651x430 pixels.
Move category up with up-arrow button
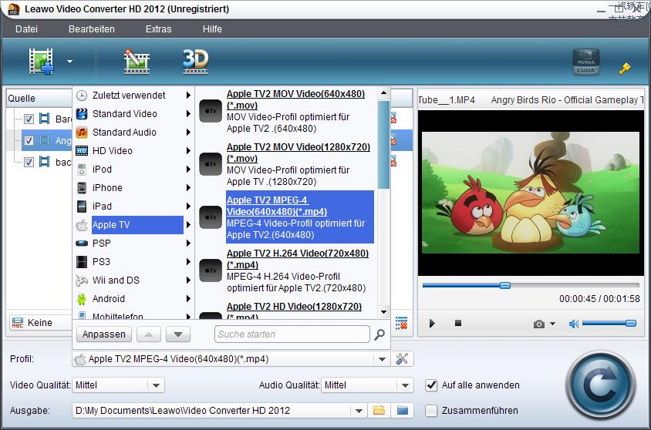click(149, 334)
